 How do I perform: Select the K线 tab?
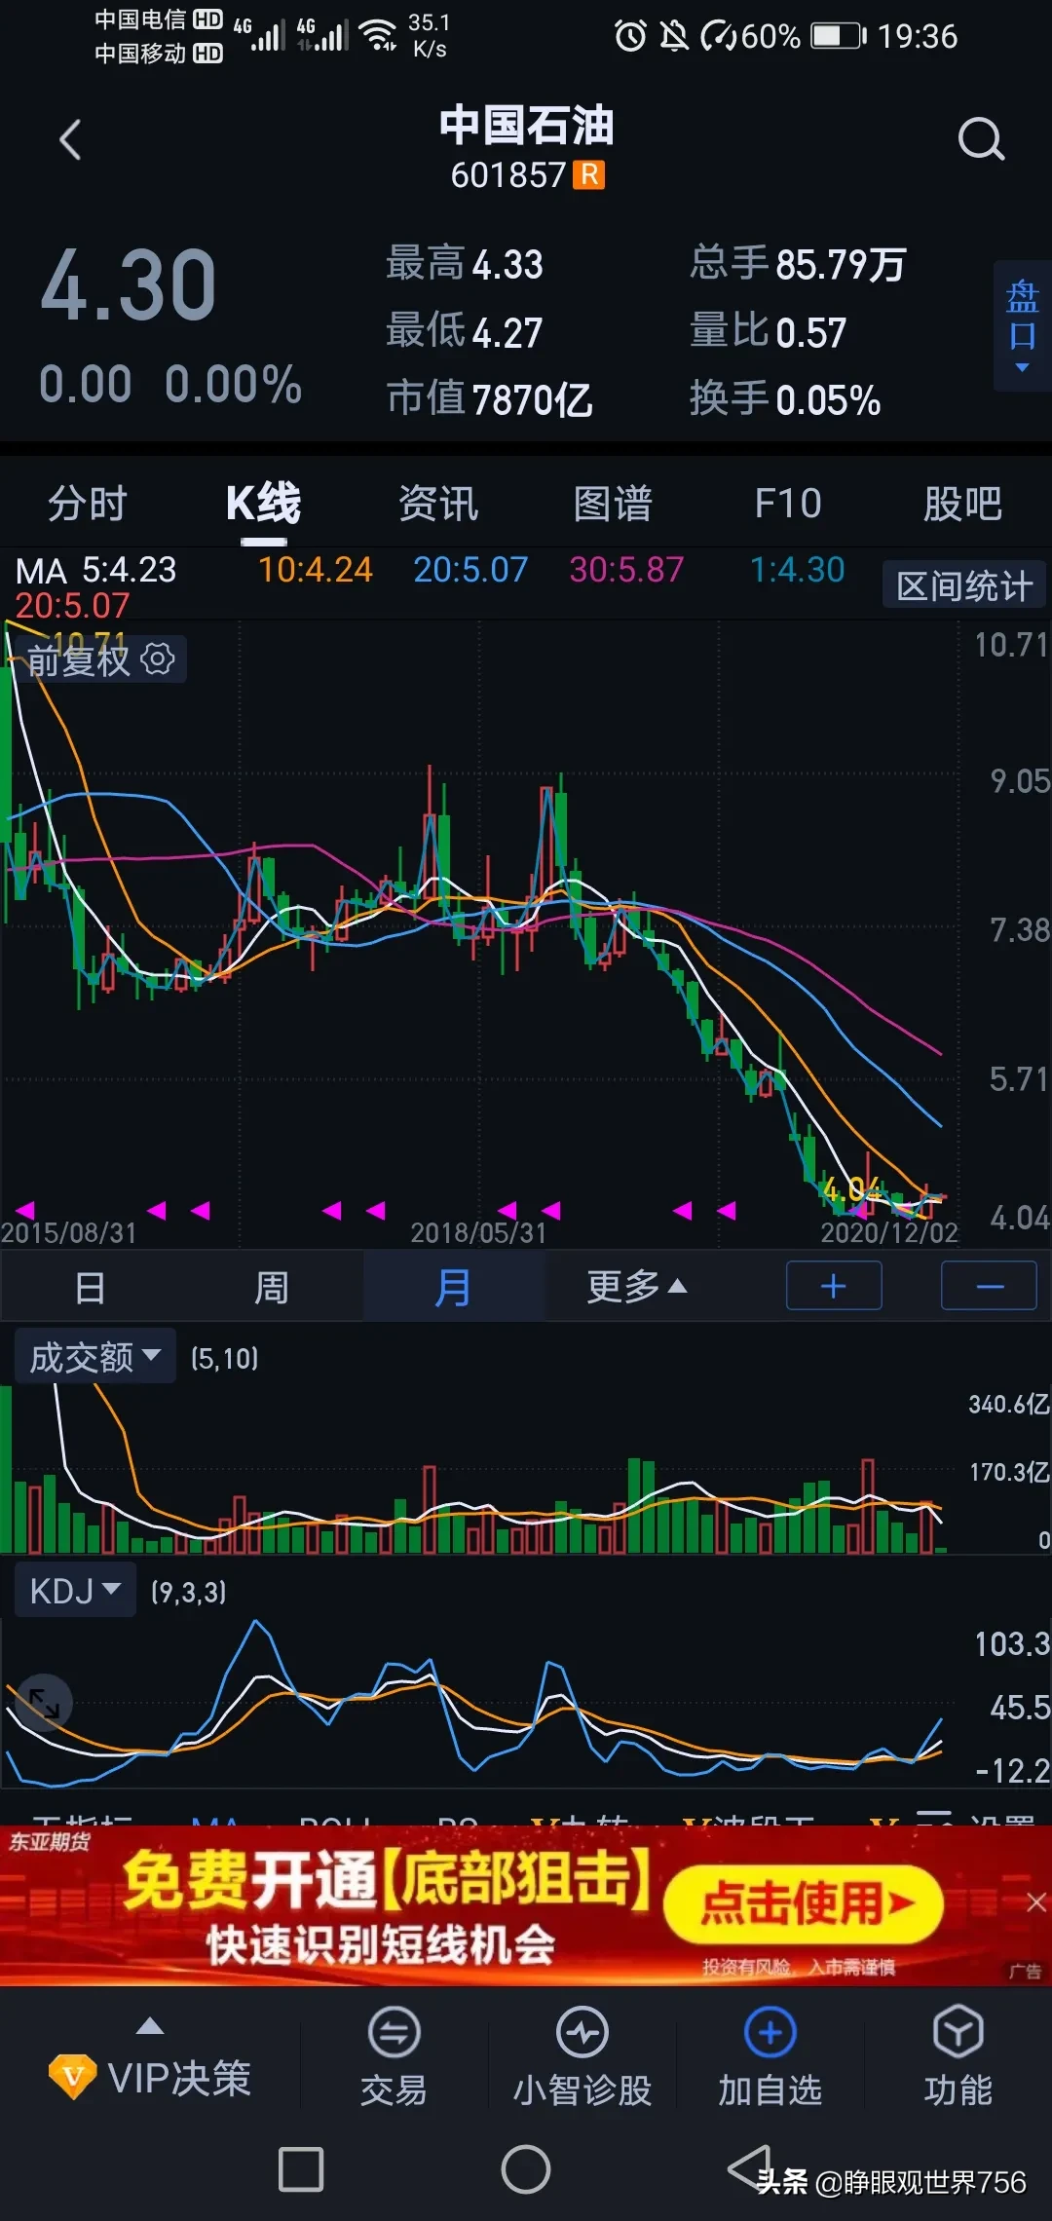tap(263, 504)
